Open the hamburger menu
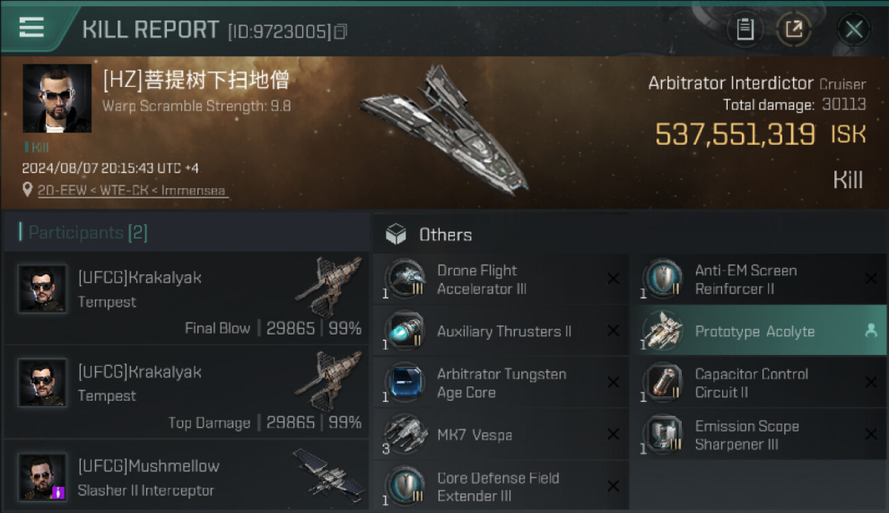Image resolution: width=889 pixels, height=513 pixels. click(x=31, y=27)
